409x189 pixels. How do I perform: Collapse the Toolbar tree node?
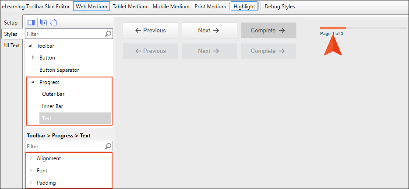tap(30, 46)
